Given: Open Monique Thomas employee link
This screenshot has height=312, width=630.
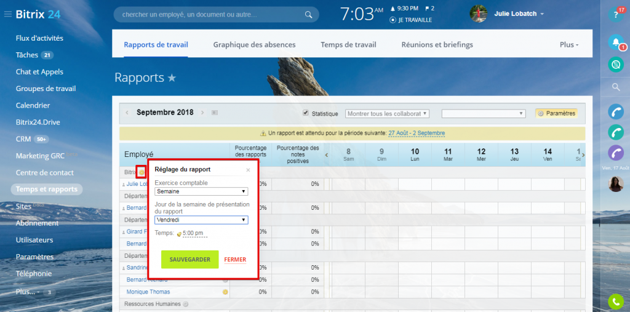Looking at the screenshot, I should point(148,292).
